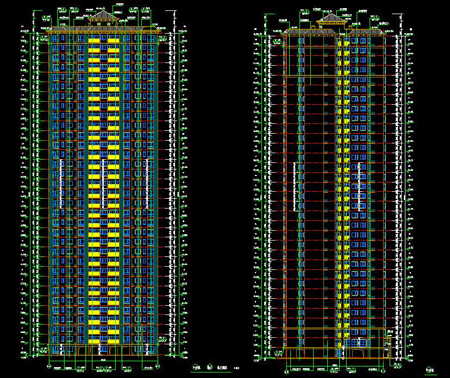
Task: Click the top-floor yellow balcony of left building
Action: pyautogui.click(x=94, y=41)
